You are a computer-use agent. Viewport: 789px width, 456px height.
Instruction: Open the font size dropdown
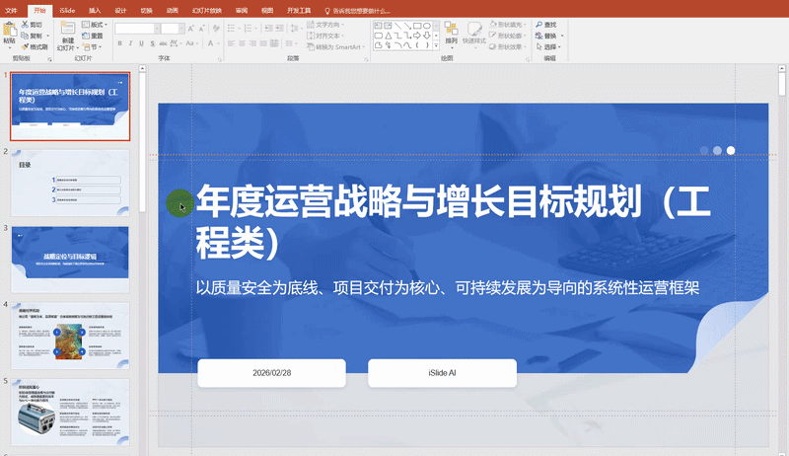pos(181,29)
